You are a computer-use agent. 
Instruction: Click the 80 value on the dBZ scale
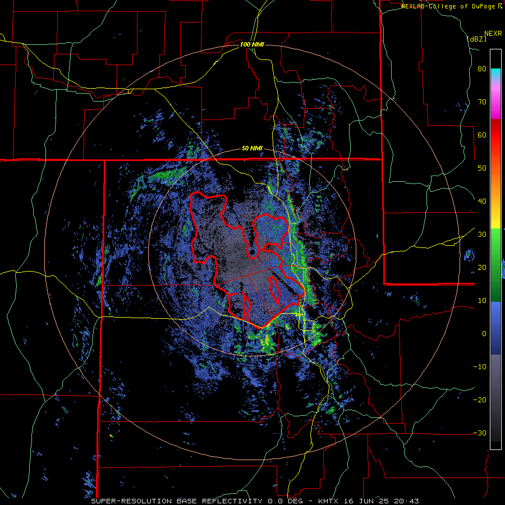click(x=482, y=69)
